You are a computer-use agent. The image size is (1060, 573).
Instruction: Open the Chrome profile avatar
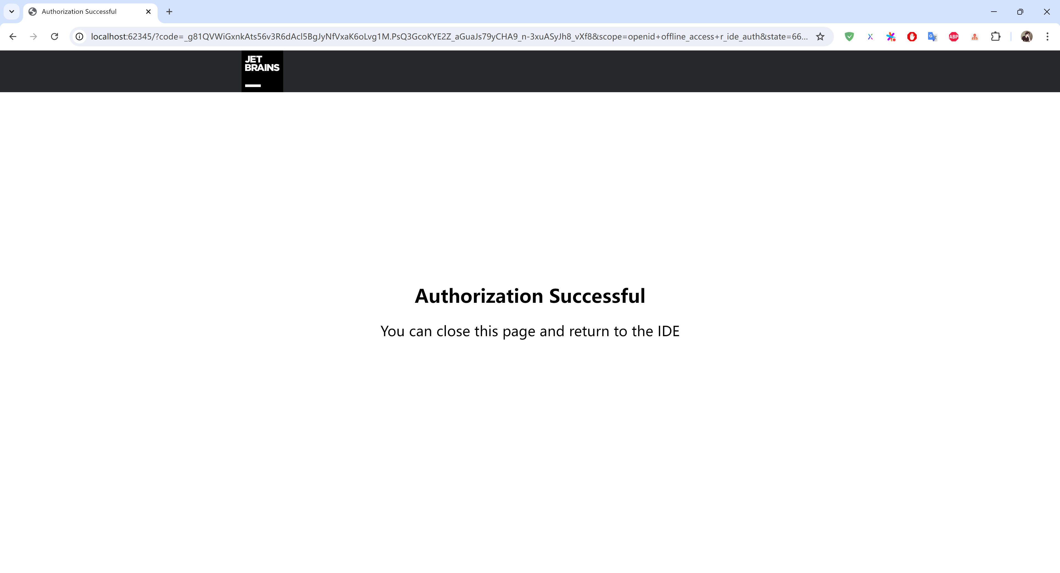coord(1026,37)
